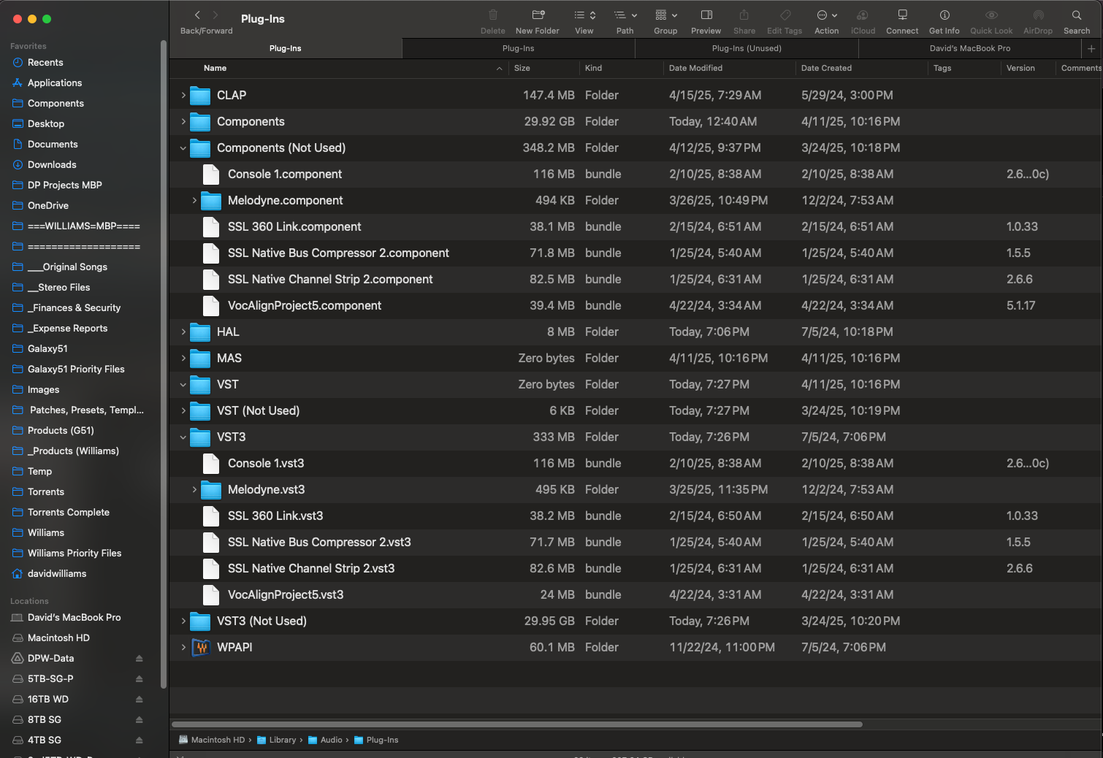The width and height of the screenshot is (1103, 758).
Task: Click the Delete trash toolbar icon
Action: 493,15
